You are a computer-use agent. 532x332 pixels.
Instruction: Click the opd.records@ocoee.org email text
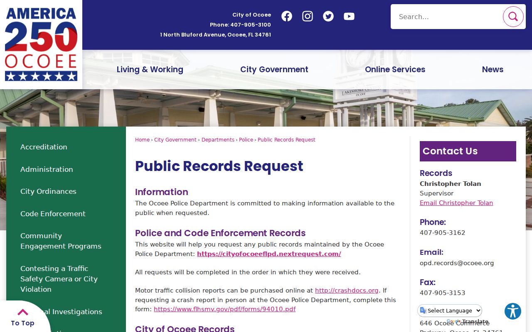pos(457,263)
